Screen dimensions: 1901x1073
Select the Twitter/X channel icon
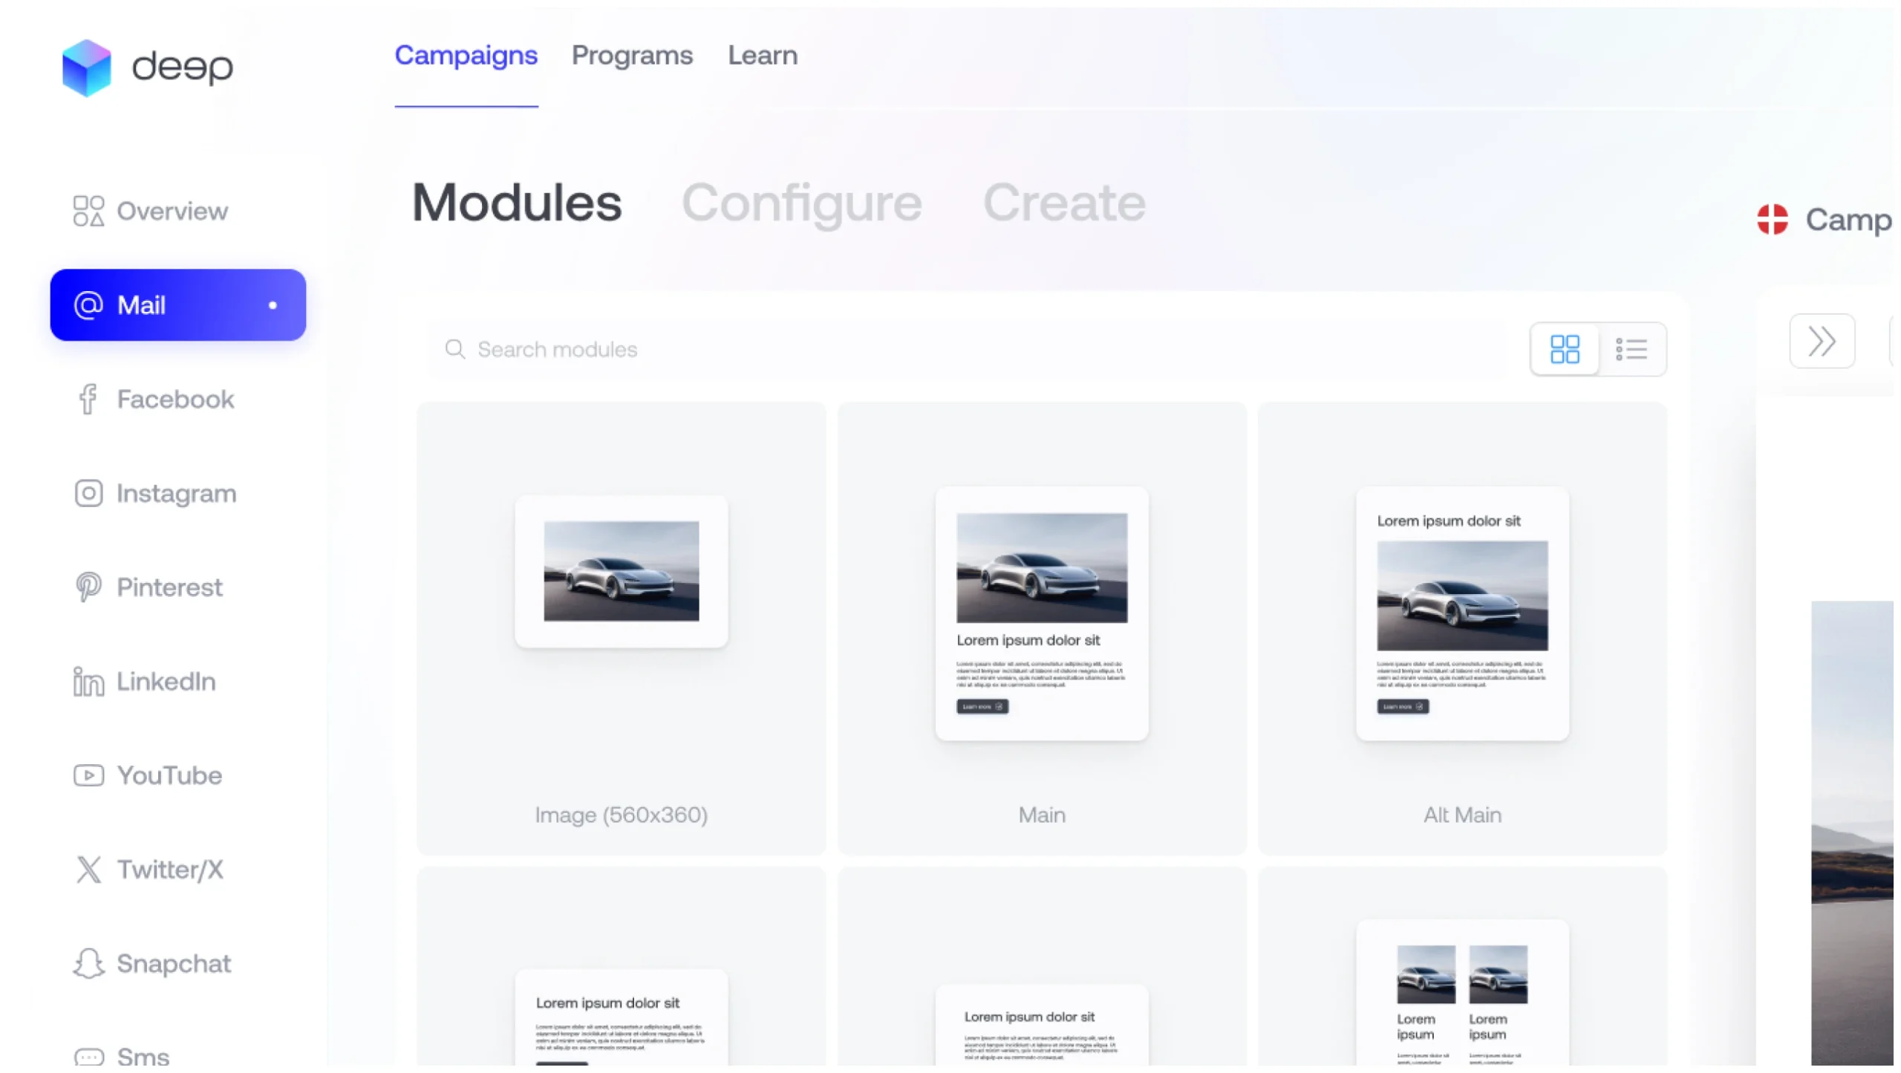[88, 868]
